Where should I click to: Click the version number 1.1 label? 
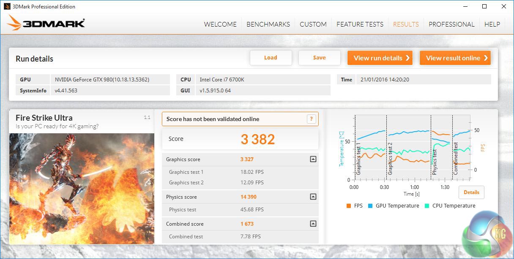pyautogui.click(x=147, y=118)
